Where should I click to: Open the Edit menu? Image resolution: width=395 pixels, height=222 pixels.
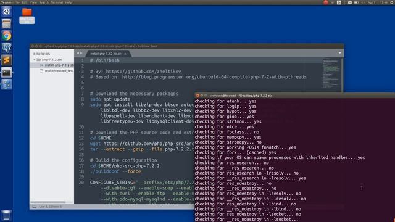tap(25, 2)
